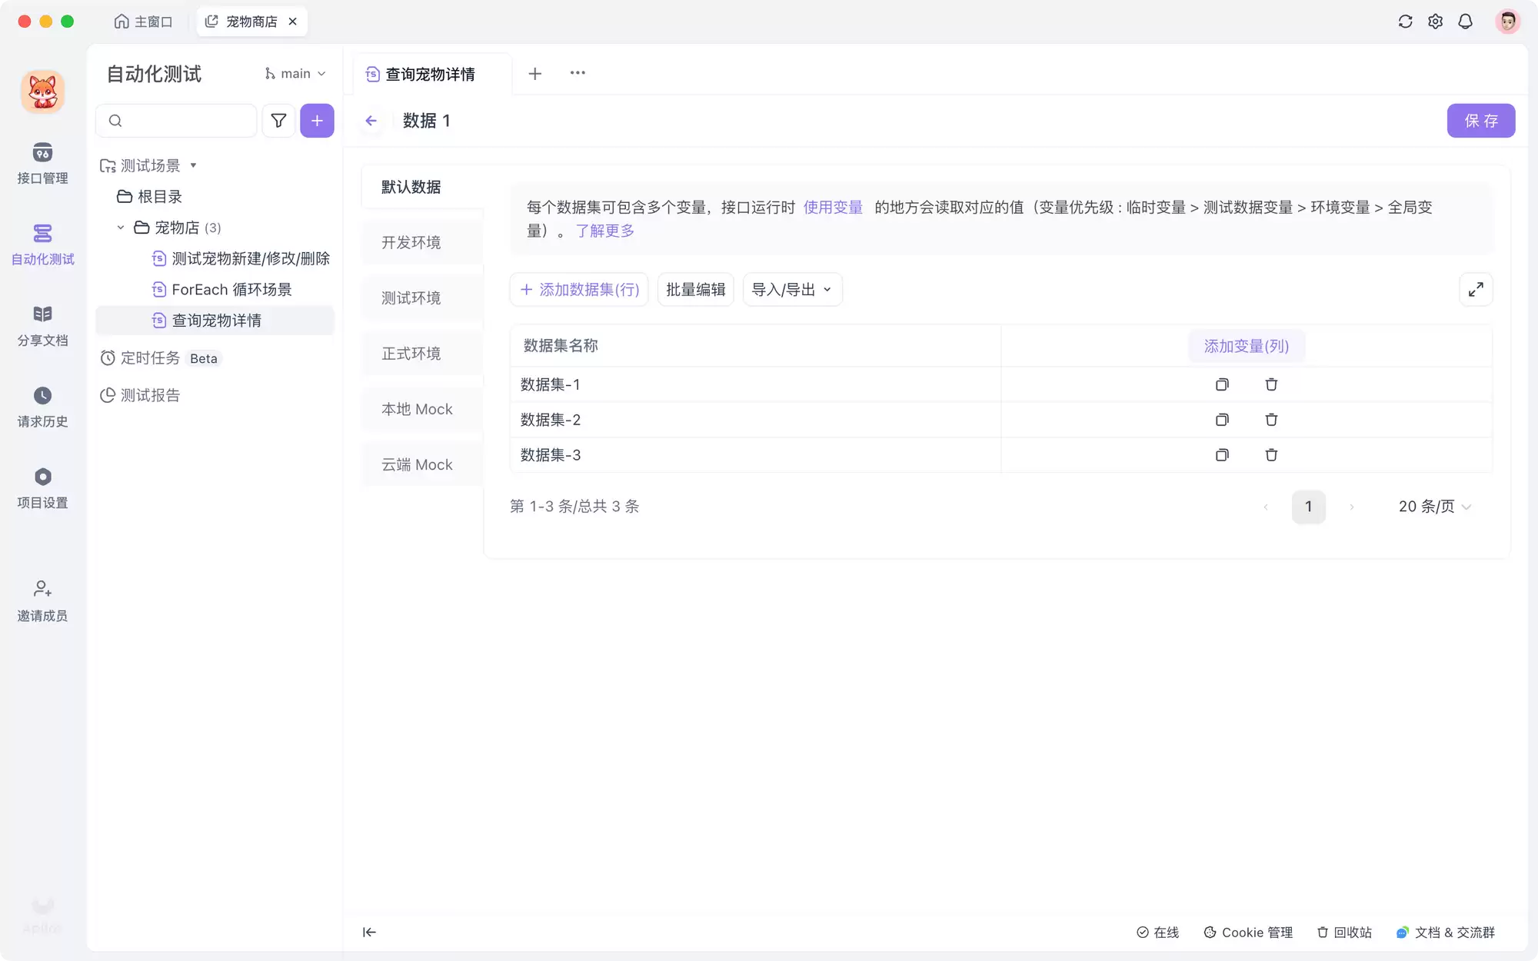Viewport: 1538px width, 961px height.
Task: Click the filter funnel icon
Action: tap(278, 121)
